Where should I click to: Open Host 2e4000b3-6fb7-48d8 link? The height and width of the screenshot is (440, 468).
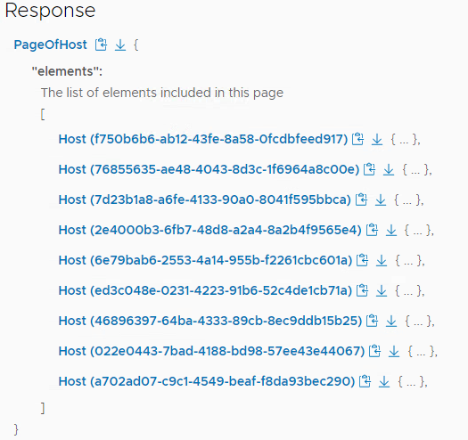(210, 230)
